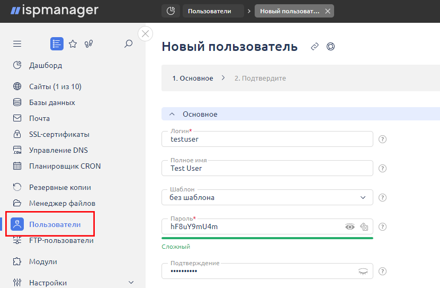
Task: Generate random password dice icon
Action: [x=364, y=226]
